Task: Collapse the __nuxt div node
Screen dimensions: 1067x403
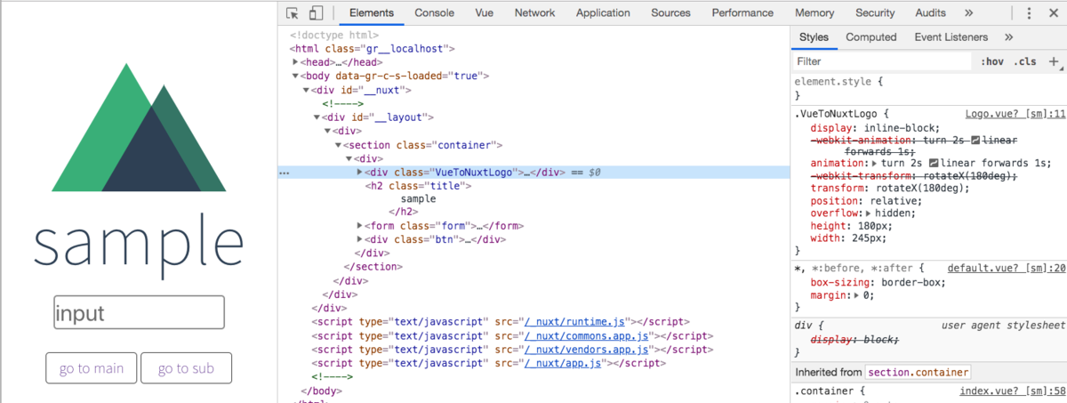Action: pyautogui.click(x=307, y=90)
